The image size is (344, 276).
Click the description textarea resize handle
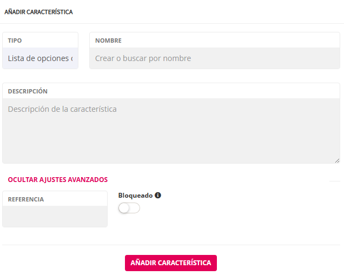(x=337, y=160)
